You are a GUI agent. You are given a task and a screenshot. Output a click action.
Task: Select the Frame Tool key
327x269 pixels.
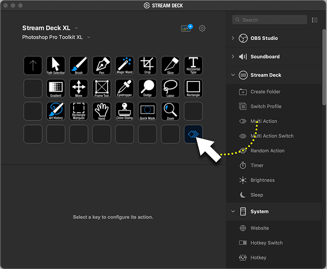click(101, 88)
